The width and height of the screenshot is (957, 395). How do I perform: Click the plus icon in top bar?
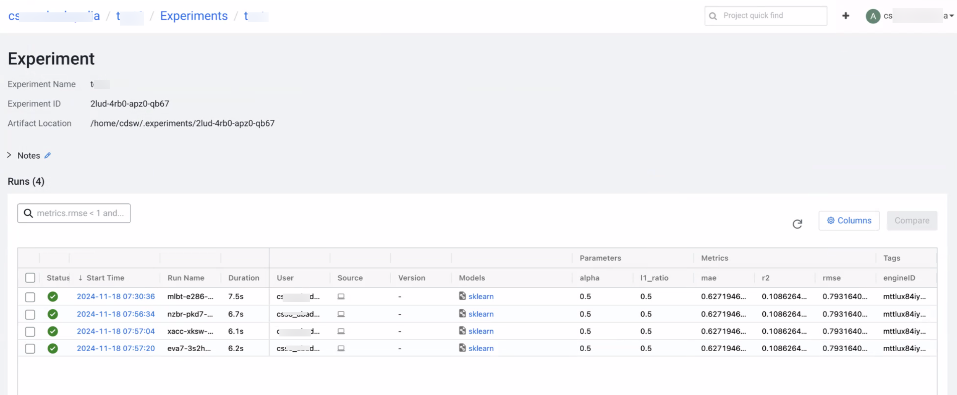(x=845, y=16)
